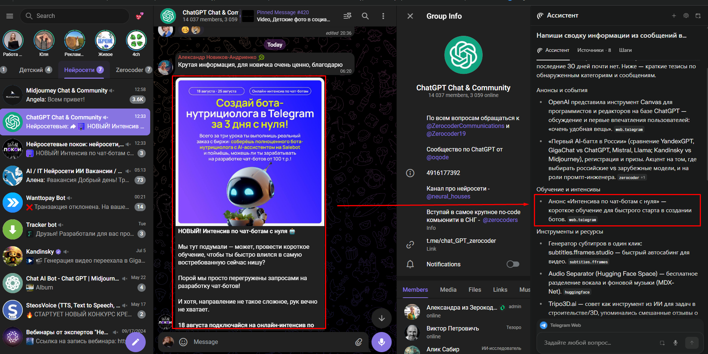
Task: Click the Message input field
Action: click(x=269, y=342)
